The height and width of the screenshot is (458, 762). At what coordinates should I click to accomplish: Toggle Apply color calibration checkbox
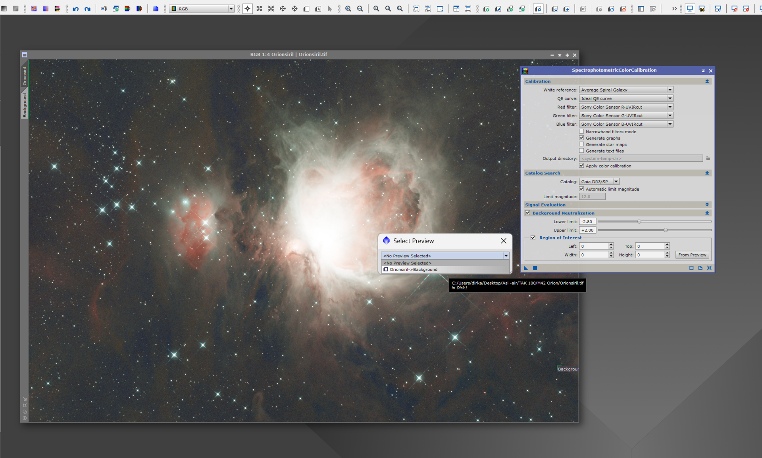582,166
